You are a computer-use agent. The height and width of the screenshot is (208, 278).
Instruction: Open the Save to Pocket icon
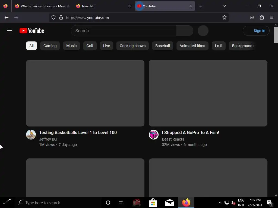pyautogui.click(x=252, y=17)
